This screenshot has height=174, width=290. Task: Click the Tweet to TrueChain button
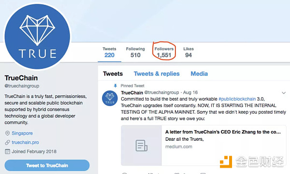point(47,165)
